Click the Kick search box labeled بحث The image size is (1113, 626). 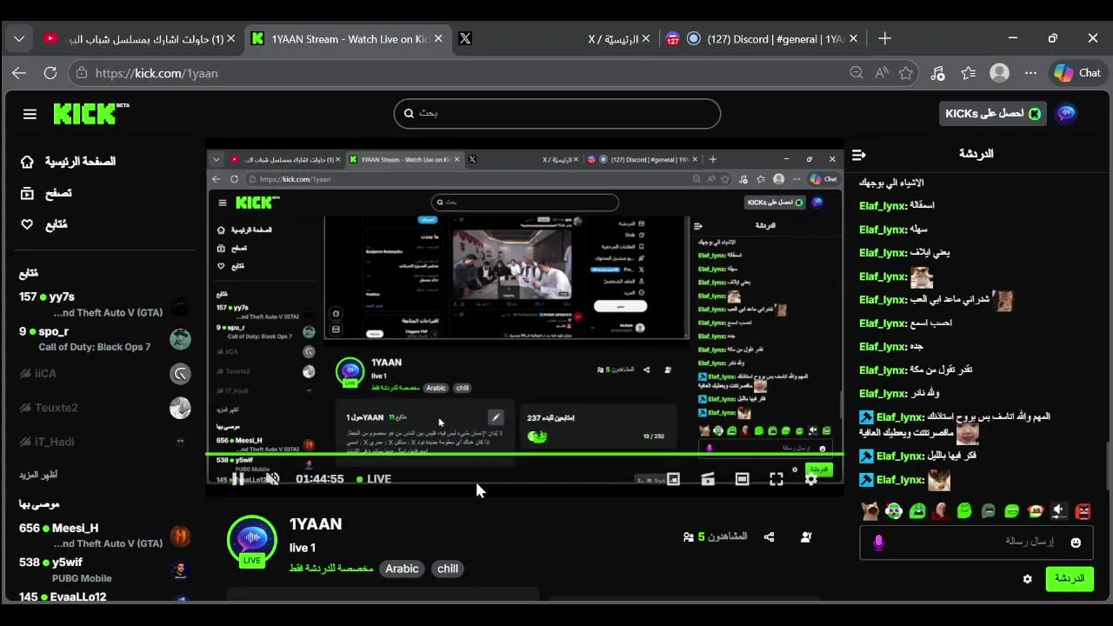click(x=557, y=113)
